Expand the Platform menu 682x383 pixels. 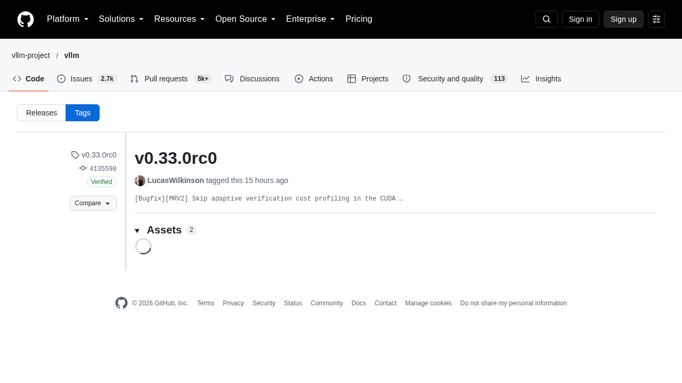tap(68, 19)
